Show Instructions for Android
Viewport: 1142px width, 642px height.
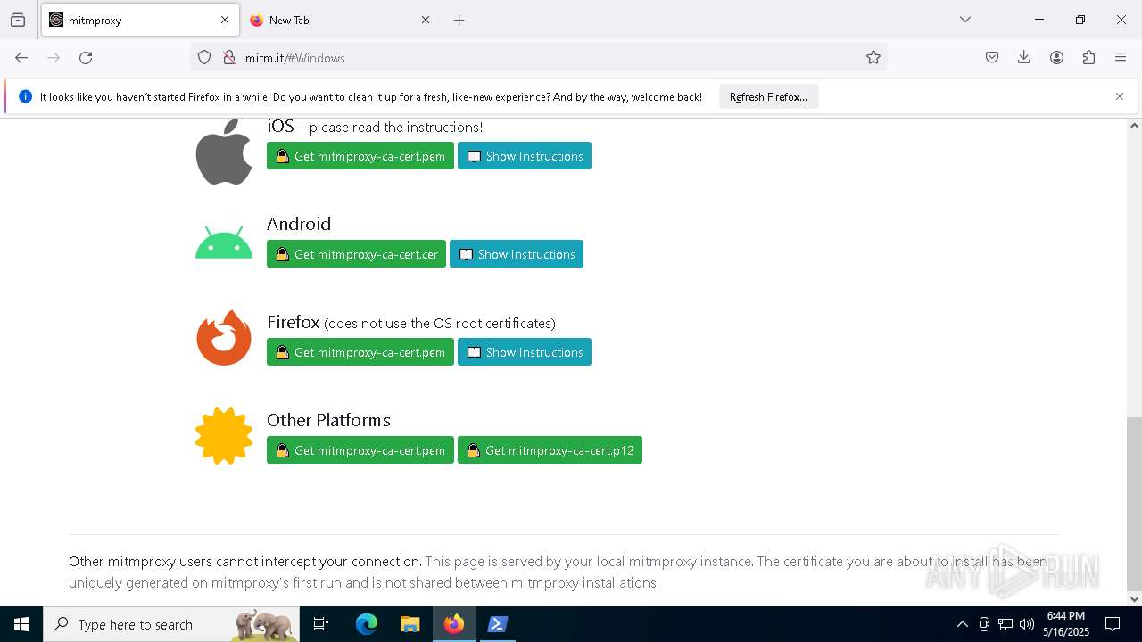coord(517,254)
